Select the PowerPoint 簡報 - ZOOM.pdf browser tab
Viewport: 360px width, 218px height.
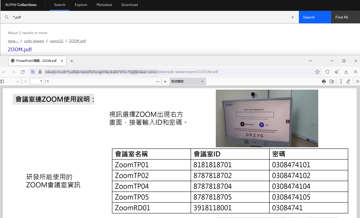click(37, 61)
